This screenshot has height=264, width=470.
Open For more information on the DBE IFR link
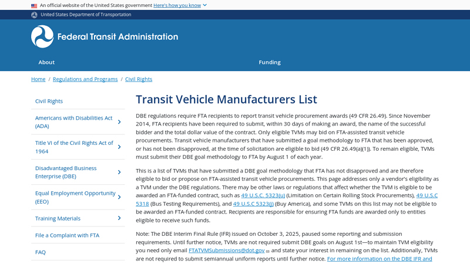click(x=380, y=259)
